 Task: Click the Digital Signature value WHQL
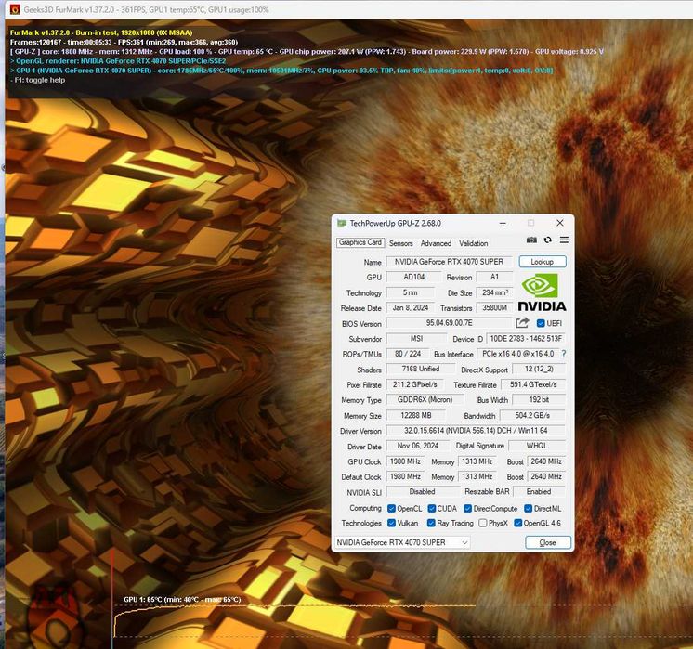(537, 446)
